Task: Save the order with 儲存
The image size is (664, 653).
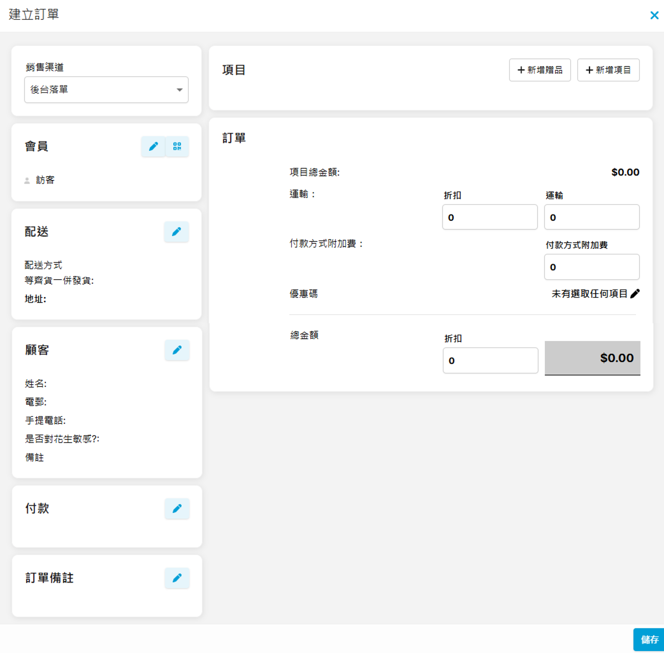Action: click(x=649, y=640)
